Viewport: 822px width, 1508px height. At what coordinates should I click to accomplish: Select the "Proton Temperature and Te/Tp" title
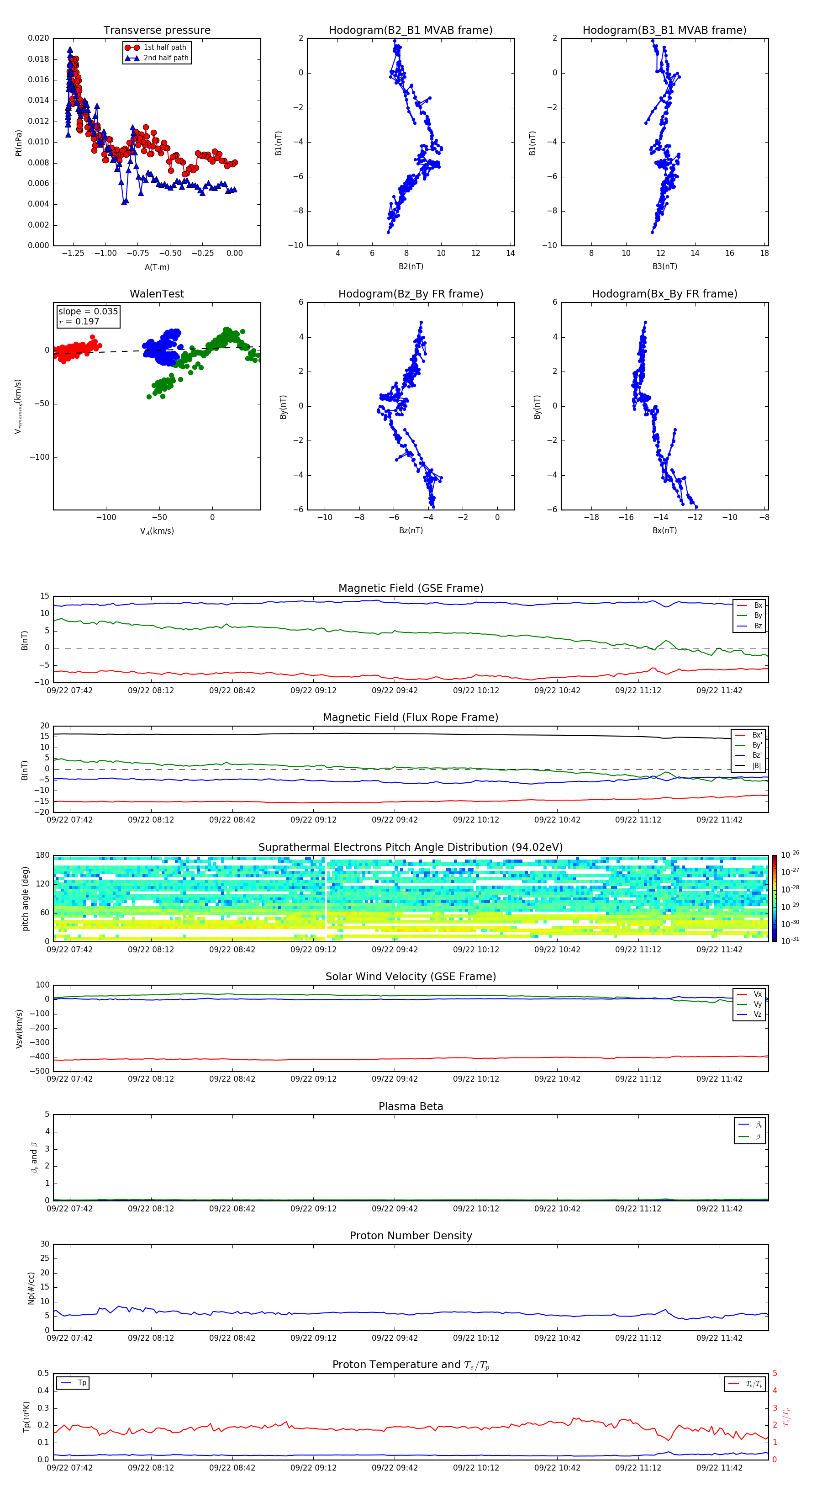411,1365
